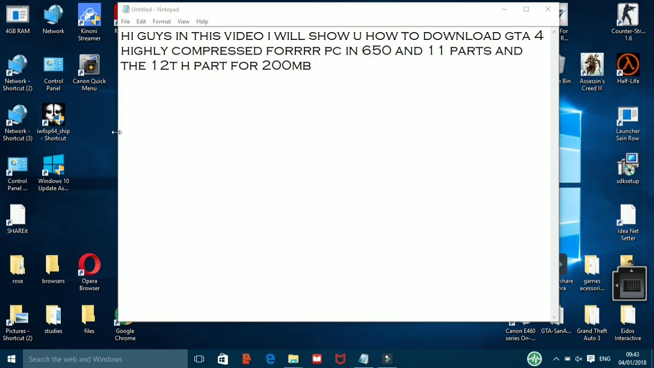Viewport: 654px width, 368px height.
Task: Select the Network - Shortcut (2) icon
Action: coord(17,73)
